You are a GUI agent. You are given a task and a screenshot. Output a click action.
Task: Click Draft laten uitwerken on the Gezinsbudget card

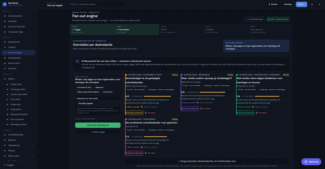point(134,113)
